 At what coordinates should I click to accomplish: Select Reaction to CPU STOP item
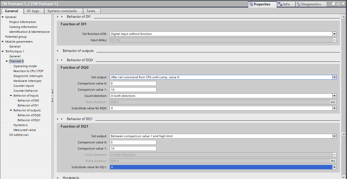(x=29, y=71)
